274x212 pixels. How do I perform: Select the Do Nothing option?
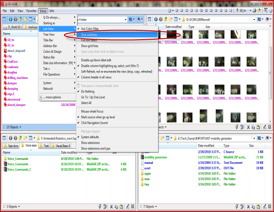(x=117, y=92)
